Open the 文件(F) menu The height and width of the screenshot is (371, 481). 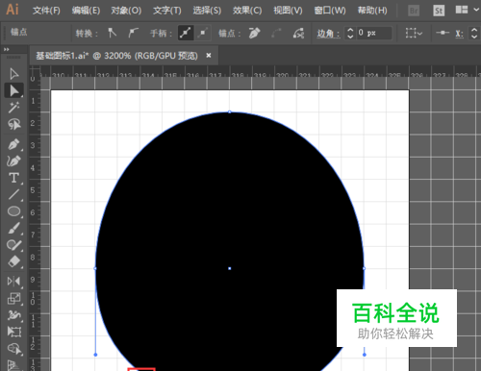pos(46,11)
